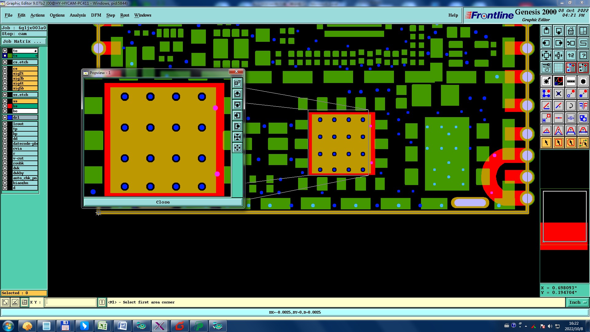
Task: Toggle the 'cs.etch' layer checkbox
Action: [5, 62]
